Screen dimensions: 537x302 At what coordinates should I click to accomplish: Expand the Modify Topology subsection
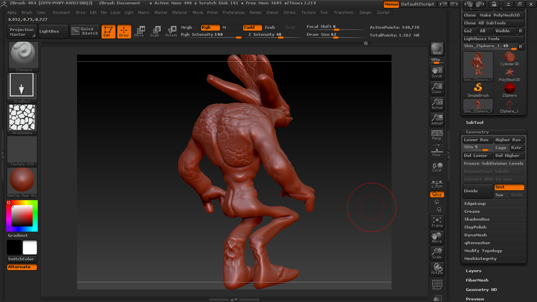483,251
